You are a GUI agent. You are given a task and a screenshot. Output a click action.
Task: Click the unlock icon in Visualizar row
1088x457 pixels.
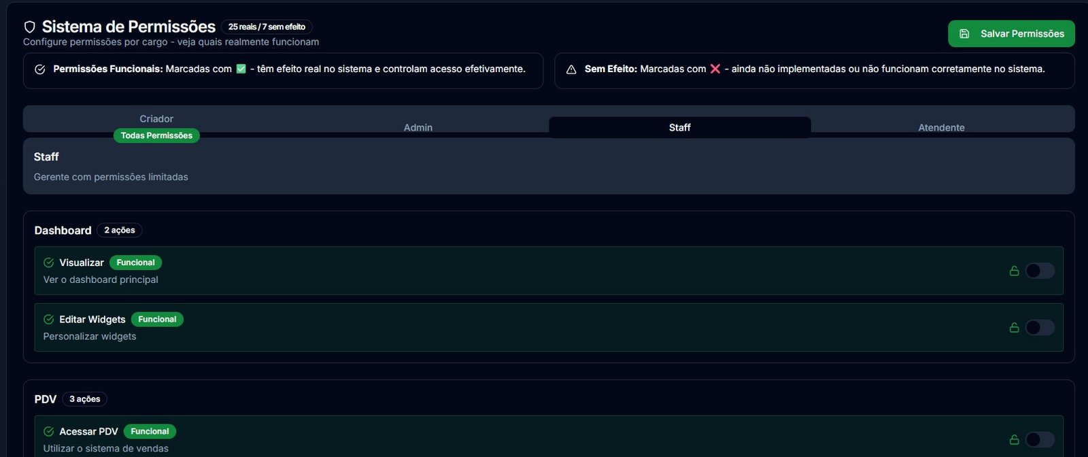click(x=1014, y=271)
